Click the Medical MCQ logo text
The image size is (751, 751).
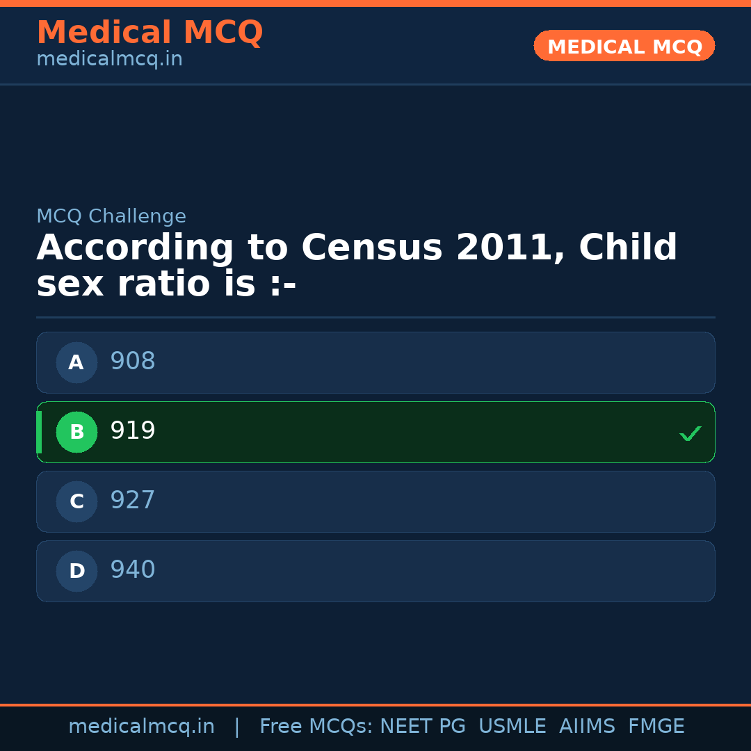(150, 32)
